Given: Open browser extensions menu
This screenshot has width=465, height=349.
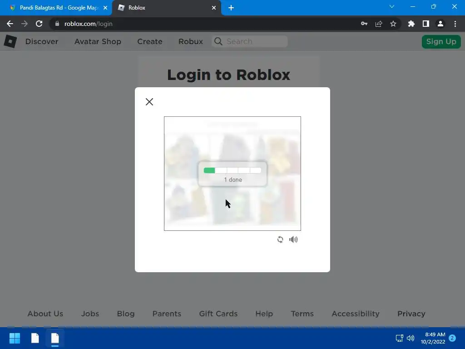Looking at the screenshot, I should coord(411,24).
